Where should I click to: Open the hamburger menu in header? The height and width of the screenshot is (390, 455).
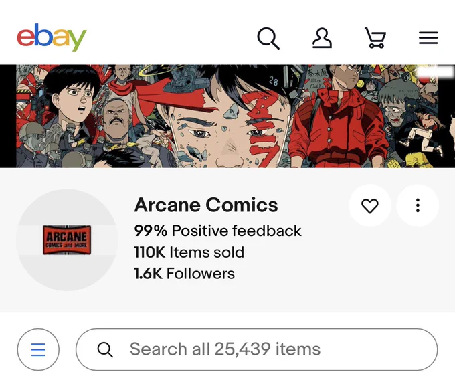pos(428,38)
